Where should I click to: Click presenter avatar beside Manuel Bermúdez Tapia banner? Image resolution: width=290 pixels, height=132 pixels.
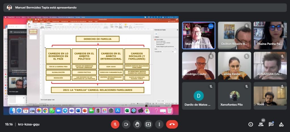[x=9, y=8]
